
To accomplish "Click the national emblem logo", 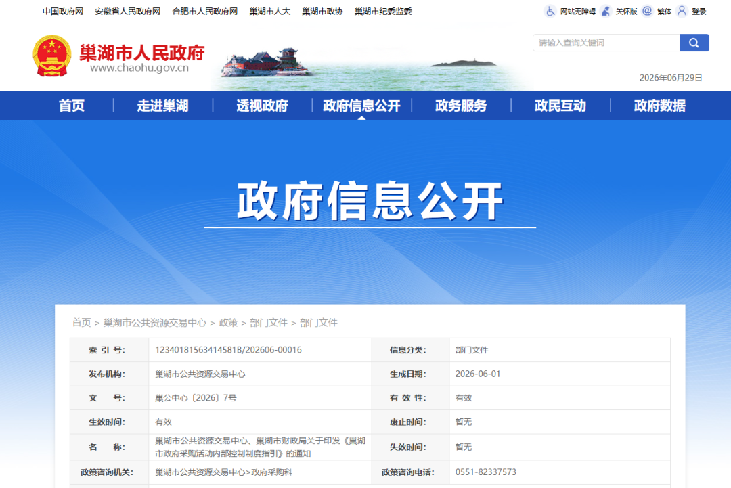I will [51, 56].
